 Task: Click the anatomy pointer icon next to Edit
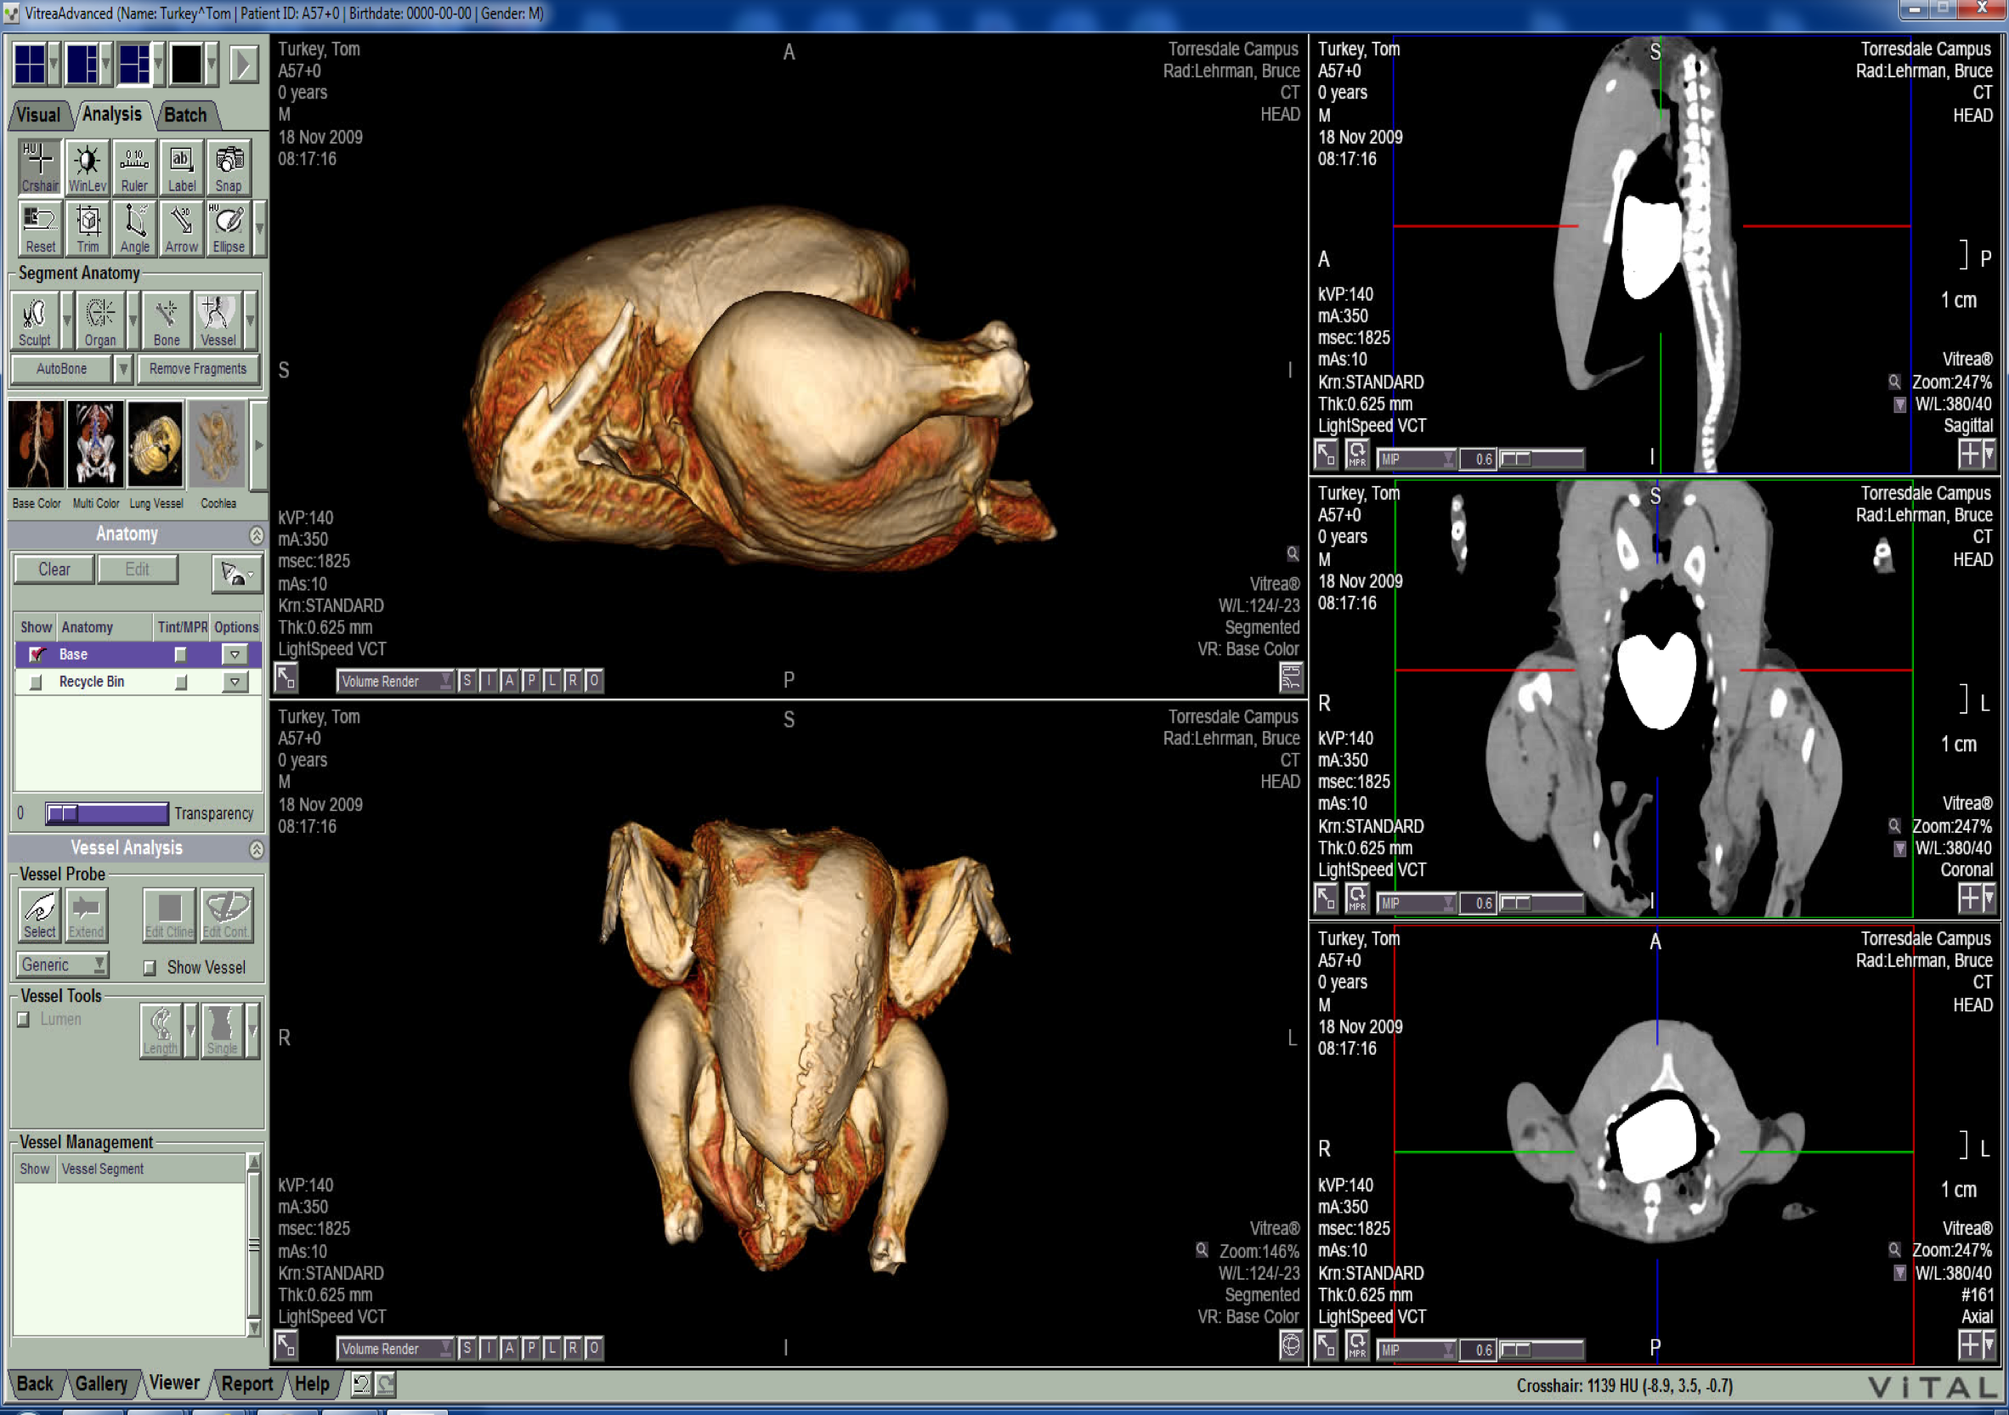click(x=236, y=573)
